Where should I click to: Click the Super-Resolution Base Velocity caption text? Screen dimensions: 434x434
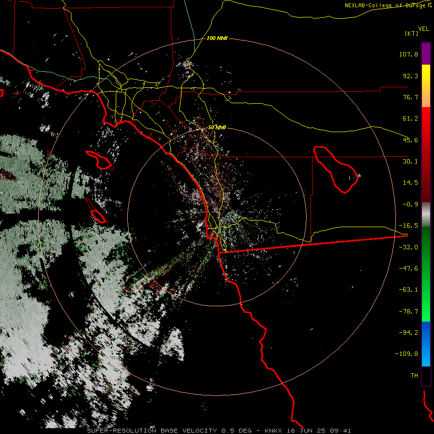pos(219,431)
